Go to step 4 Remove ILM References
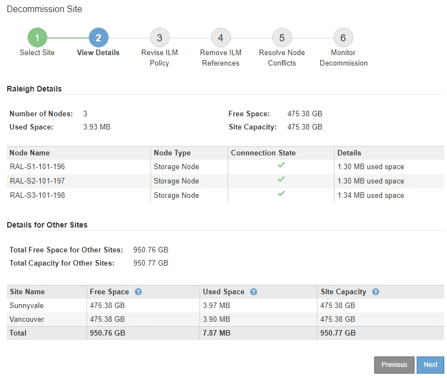This screenshot has height=378, width=447. pyautogui.click(x=220, y=38)
